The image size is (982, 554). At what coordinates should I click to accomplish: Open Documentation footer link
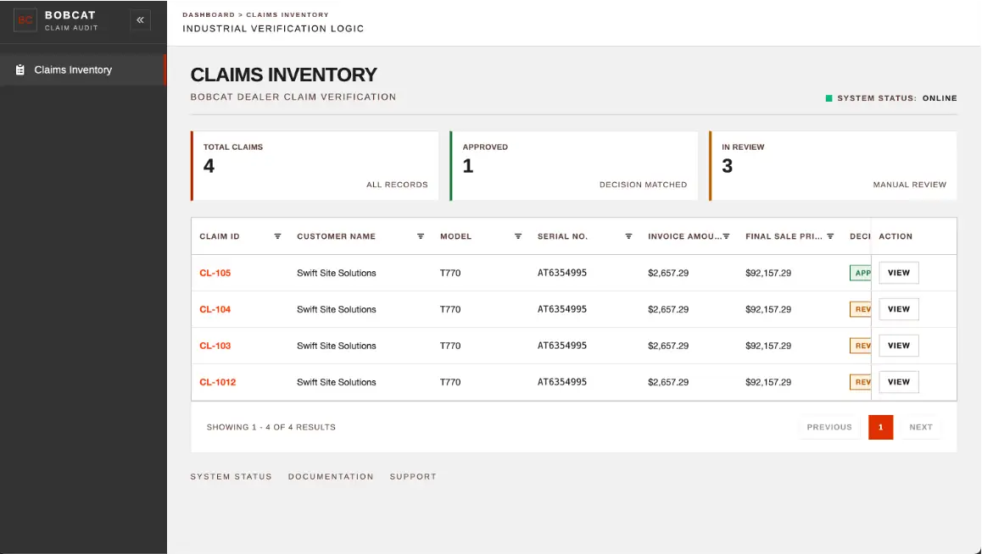[x=331, y=476]
